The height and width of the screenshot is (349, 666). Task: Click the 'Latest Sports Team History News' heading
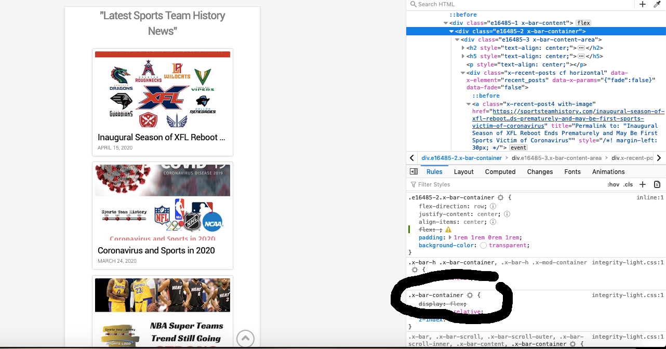tap(162, 23)
